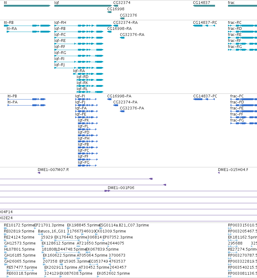Click the lqf-RE transcript label
Screen dimensions: 257x278
pos(60,41)
